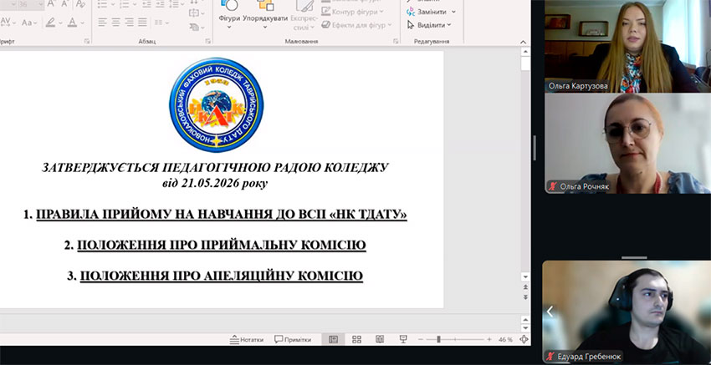Convert to SmartArt graphic

pos(197,27)
